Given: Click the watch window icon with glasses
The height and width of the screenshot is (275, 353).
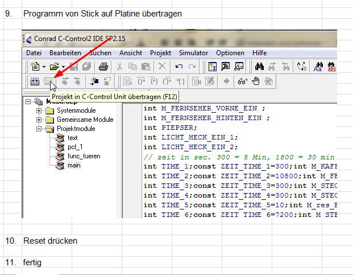Looking at the screenshot, I should (239, 67).
